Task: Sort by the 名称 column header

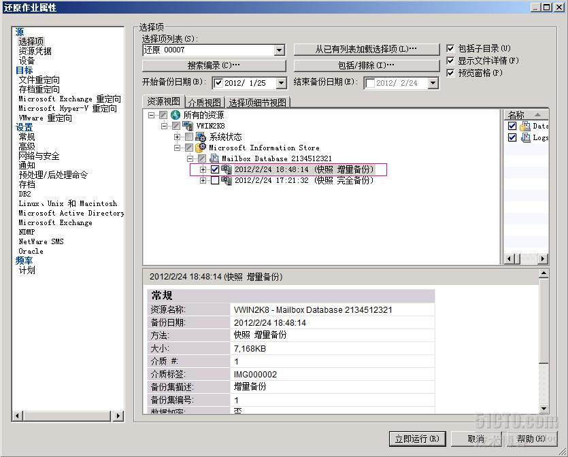Action: click(x=526, y=115)
